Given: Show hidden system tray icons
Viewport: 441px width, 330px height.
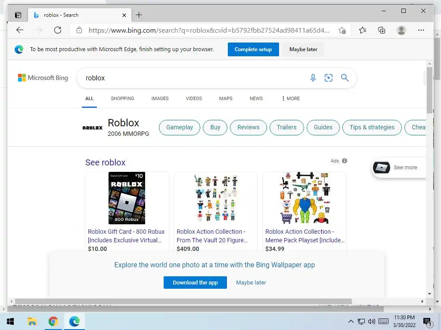Looking at the screenshot, I should [351, 321].
